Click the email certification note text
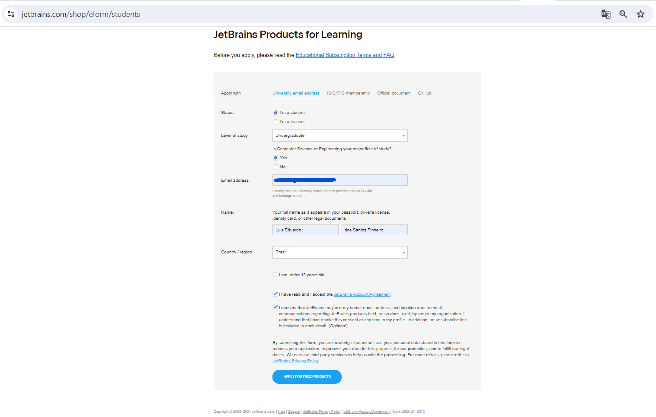This screenshot has width=656, height=417. (322, 193)
